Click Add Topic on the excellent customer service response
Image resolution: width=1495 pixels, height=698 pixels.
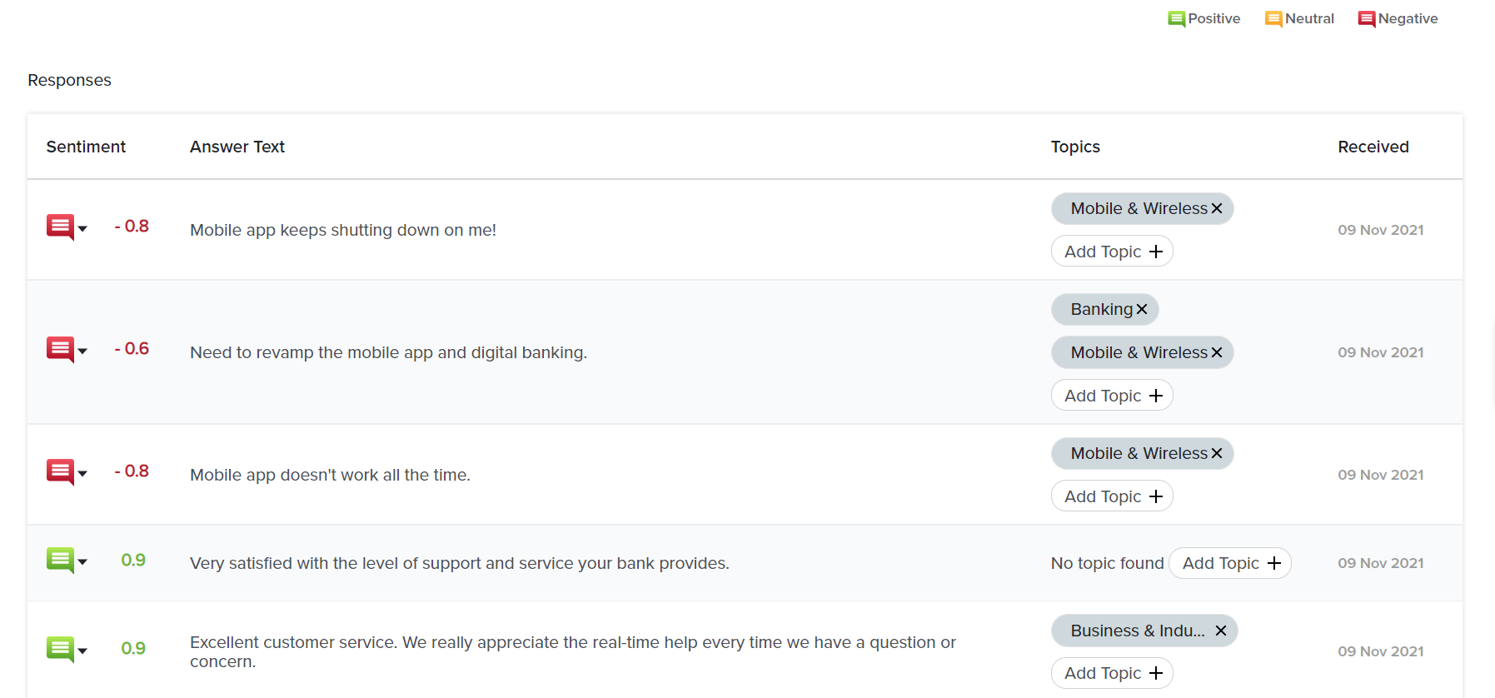point(1112,673)
